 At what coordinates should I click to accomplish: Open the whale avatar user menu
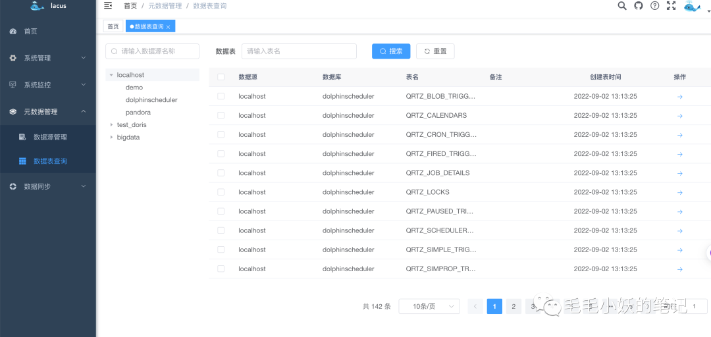click(692, 7)
